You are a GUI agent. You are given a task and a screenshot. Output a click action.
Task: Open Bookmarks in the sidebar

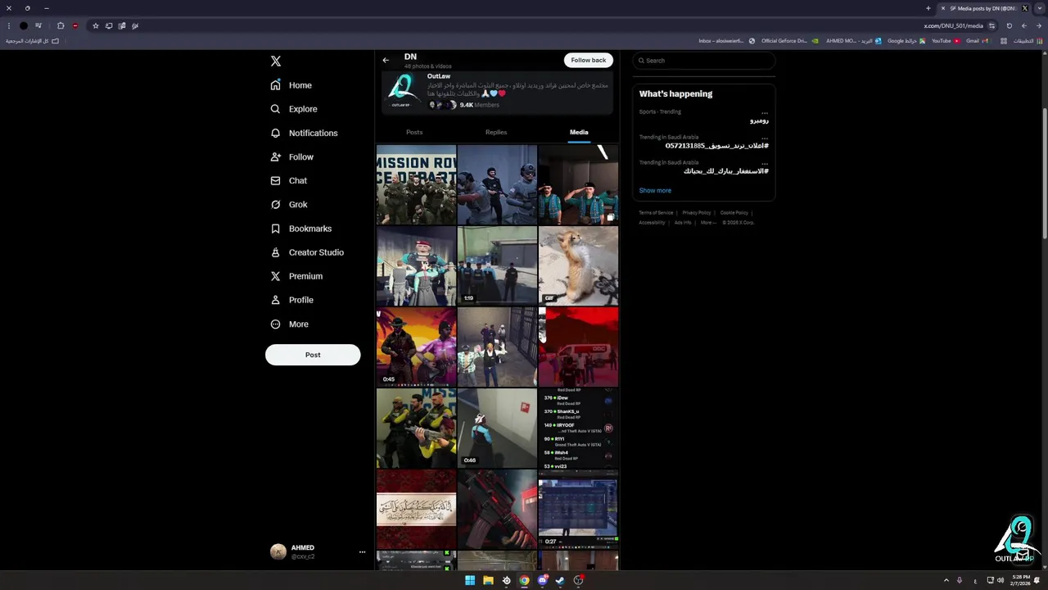point(301,229)
